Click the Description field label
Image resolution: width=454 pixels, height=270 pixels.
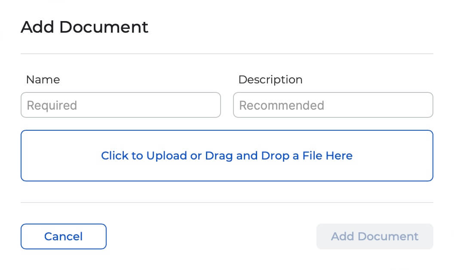(270, 80)
